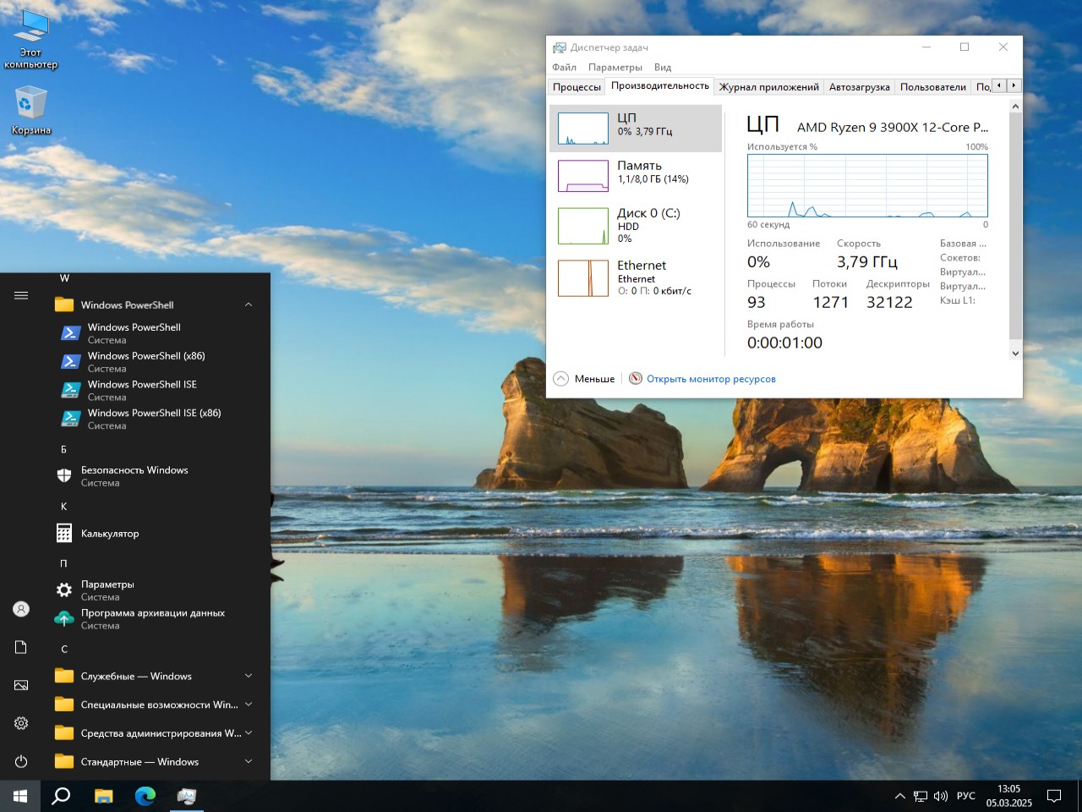Switch to the Процессы tab

[577, 87]
